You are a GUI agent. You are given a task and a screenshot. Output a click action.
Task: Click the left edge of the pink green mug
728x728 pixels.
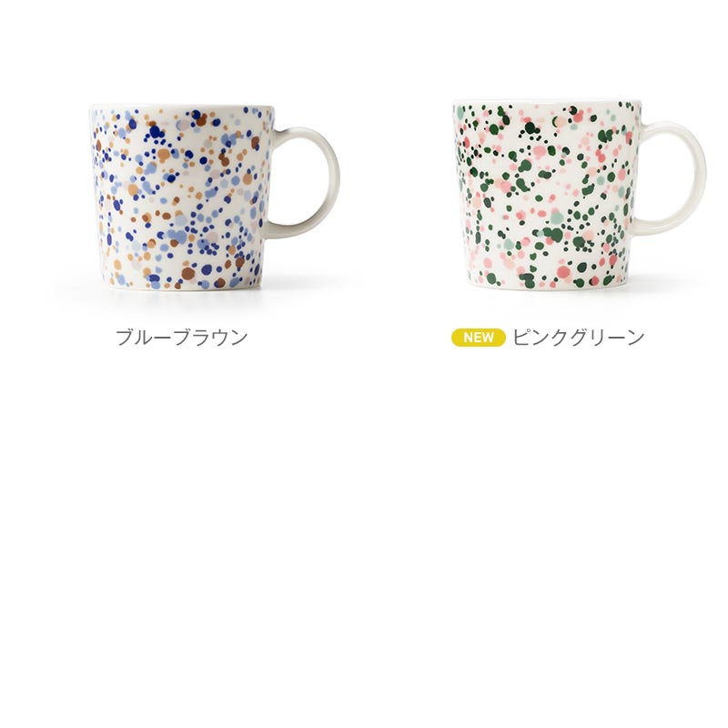[460, 193]
